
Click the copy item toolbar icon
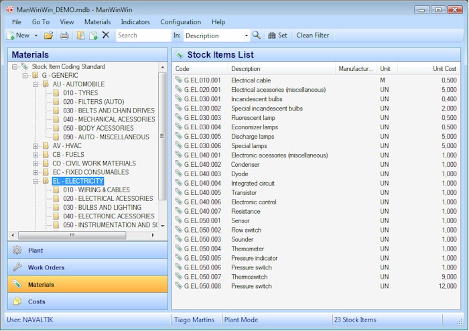coord(81,36)
